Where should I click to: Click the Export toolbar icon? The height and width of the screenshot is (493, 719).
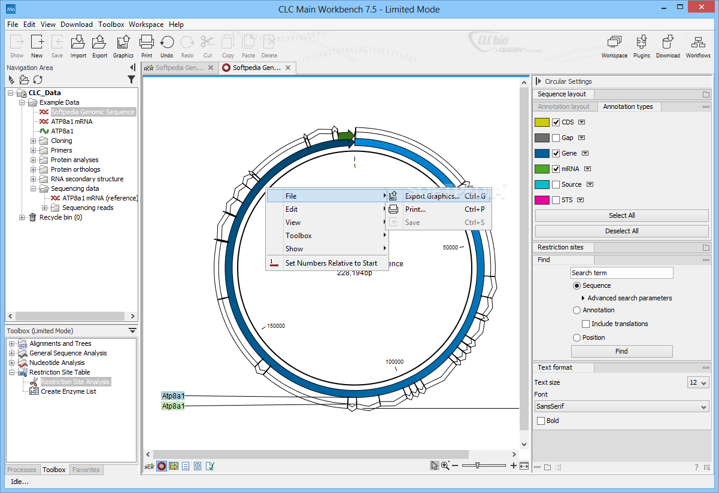pos(99,45)
